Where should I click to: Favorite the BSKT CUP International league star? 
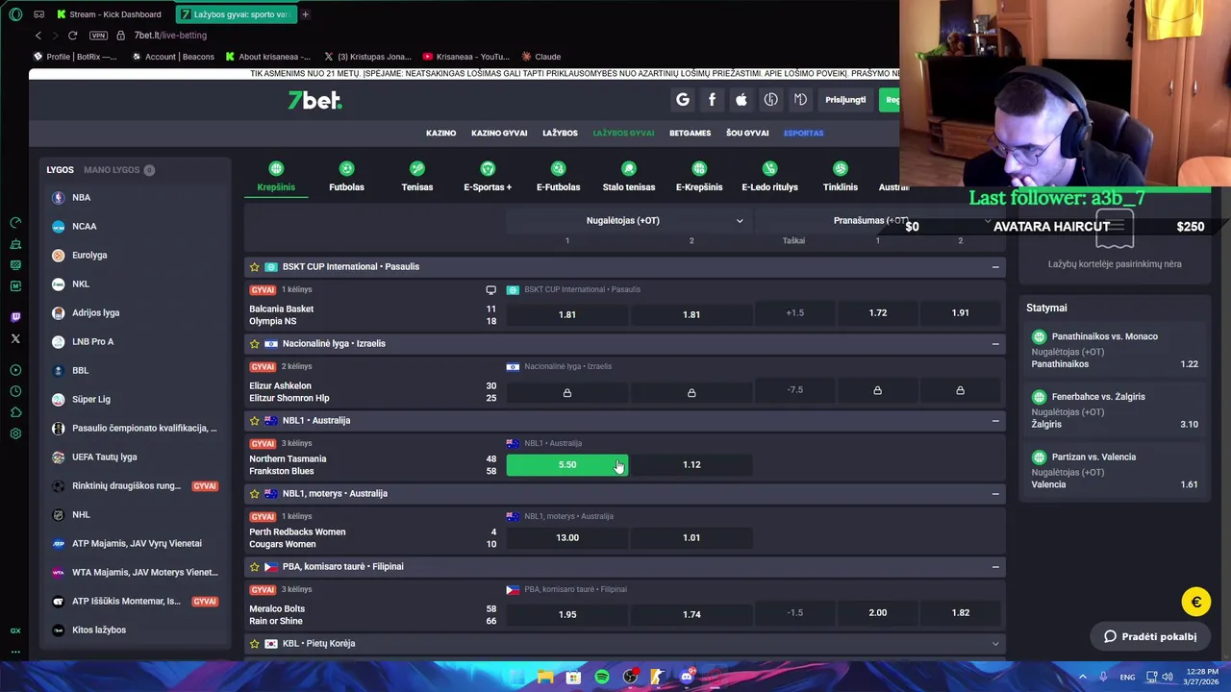click(254, 267)
